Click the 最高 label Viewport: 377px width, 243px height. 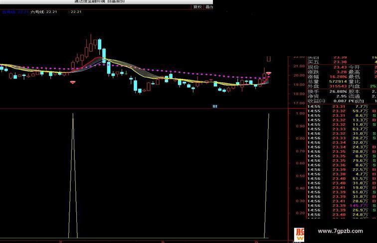[354, 72]
